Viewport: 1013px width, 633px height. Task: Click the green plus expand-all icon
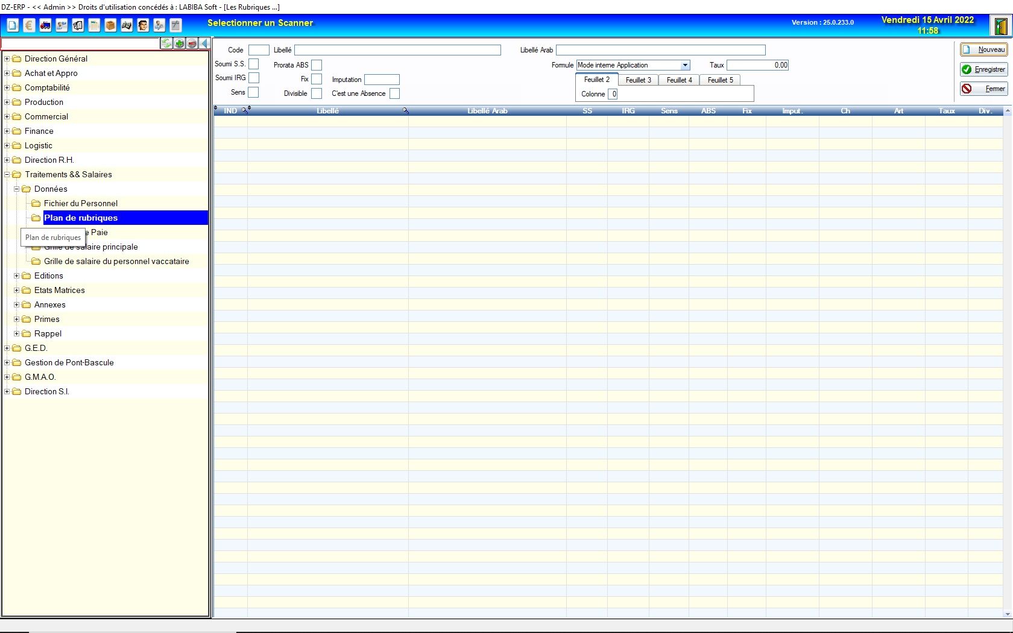179,43
